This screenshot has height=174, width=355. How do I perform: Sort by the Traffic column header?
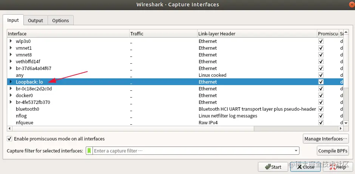[x=163, y=34]
